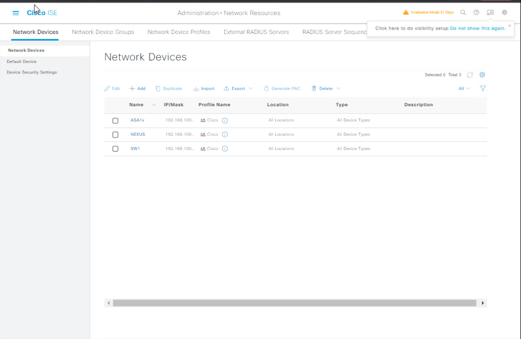The image size is (521, 339).
Task: Click the Profile Name column header
Action: (214, 105)
